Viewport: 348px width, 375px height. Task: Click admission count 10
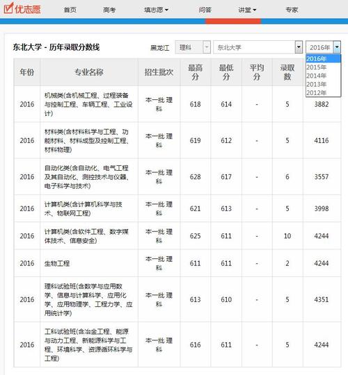tap(287, 236)
